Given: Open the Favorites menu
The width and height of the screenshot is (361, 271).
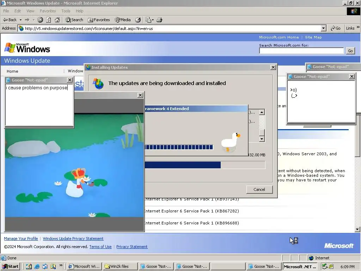Looking at the screenshot, I should (x=48, y=11).
